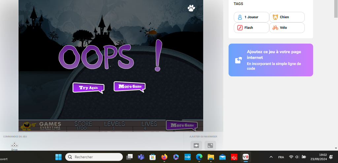
Task: Click the adjust game size button
Action: pos(196,146)
